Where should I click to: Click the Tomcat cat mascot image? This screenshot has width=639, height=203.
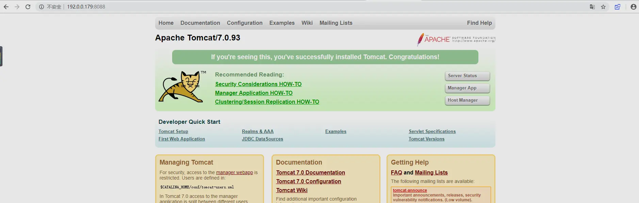(182, 87)
